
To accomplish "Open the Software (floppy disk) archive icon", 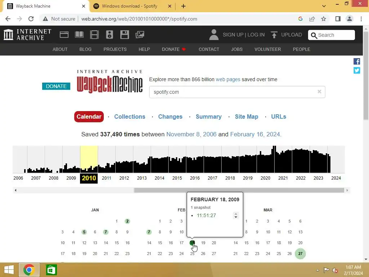I will point(124,35).
